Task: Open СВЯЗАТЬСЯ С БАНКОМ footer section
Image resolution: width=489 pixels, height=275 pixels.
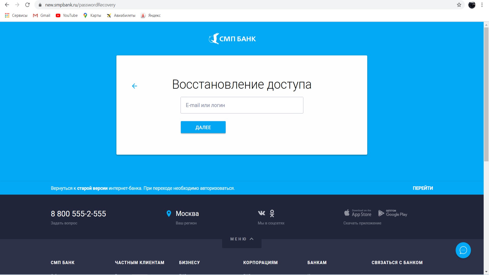Action: 397,263
